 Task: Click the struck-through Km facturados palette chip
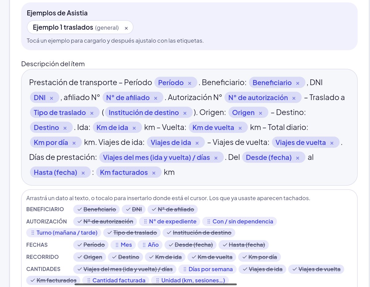pyautogui.click(x=53, y=280)
